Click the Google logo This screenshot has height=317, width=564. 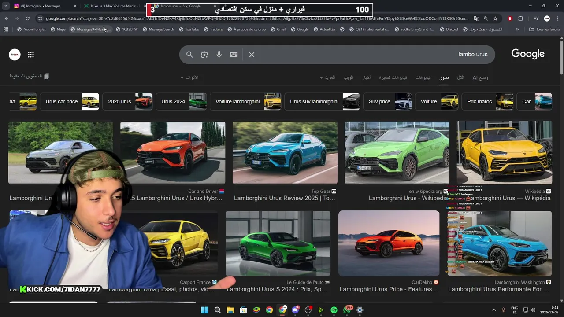pos(528,54)
